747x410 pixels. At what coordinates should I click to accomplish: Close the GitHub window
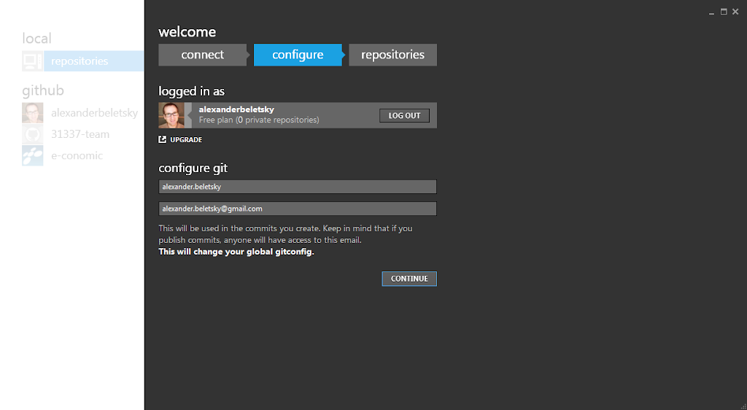click(735, 12)
